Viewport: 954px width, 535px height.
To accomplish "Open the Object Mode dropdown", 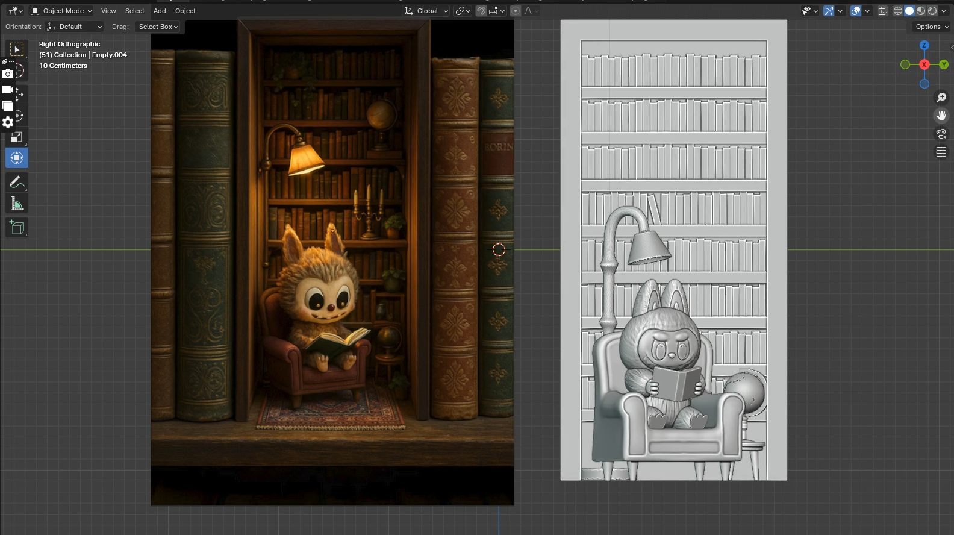I will pyautogui.click(x=61, y=11).
